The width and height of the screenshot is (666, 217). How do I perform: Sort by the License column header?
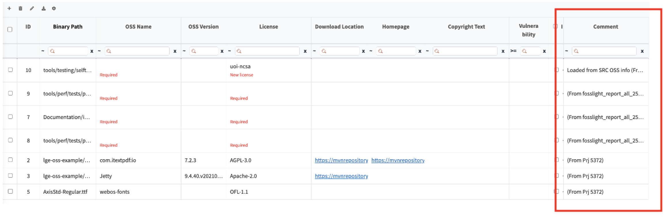[x=268, y=27]
